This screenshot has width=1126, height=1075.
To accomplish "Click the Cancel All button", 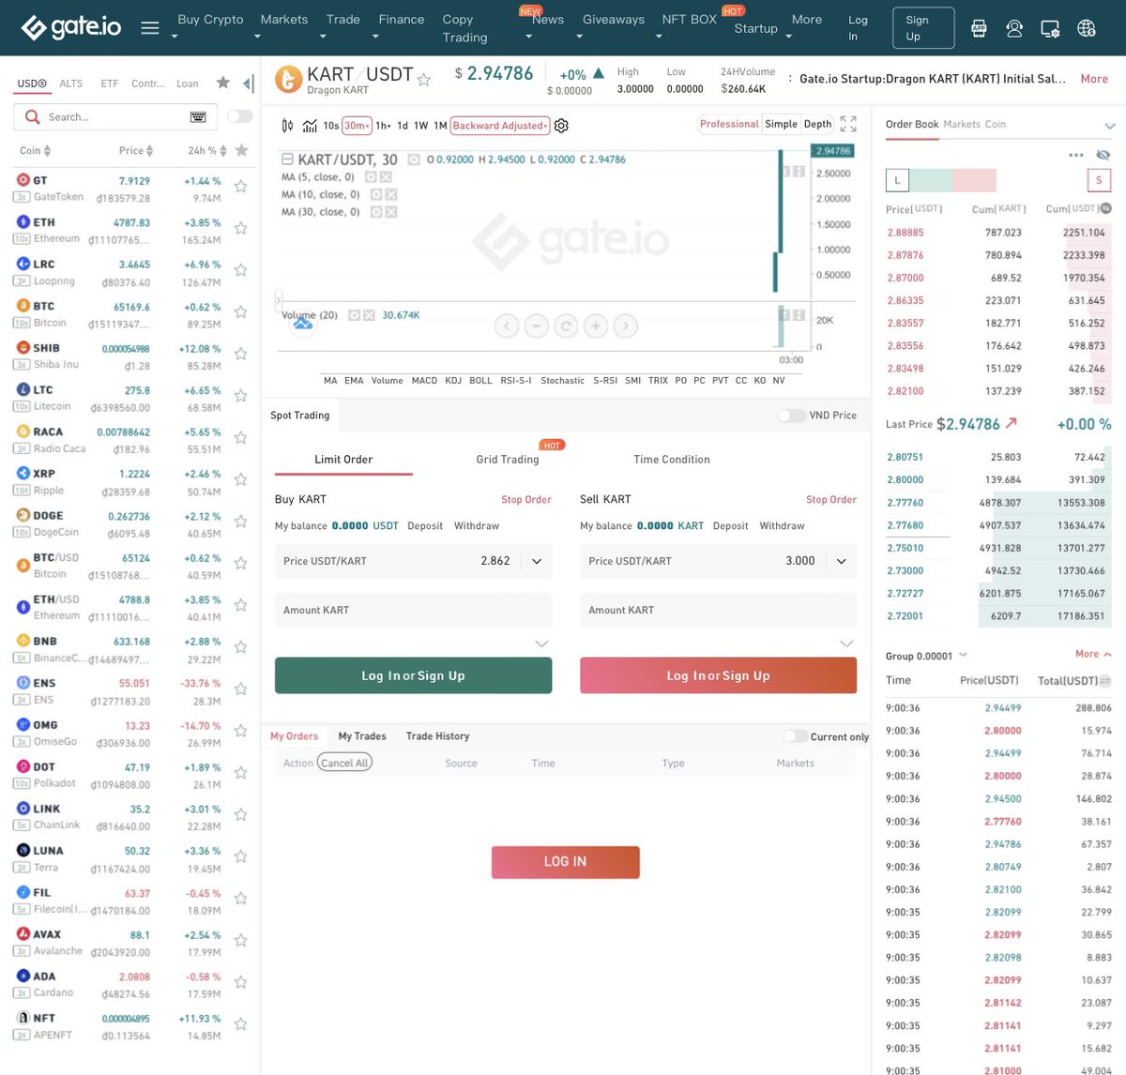I will click(344, 763).
